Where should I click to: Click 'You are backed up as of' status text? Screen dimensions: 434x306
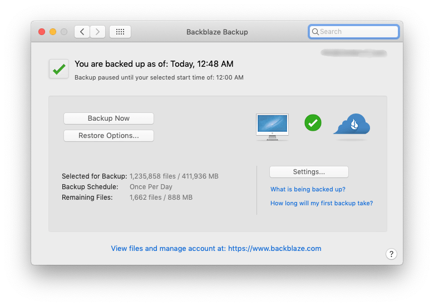tap(154, 64)
